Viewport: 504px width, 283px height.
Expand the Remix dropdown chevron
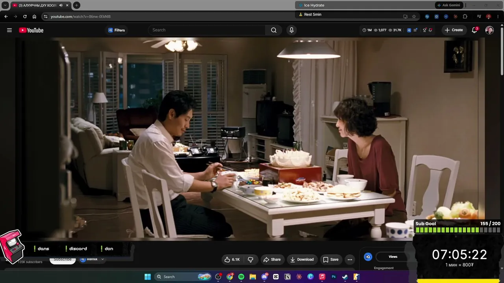click(102, 259)
